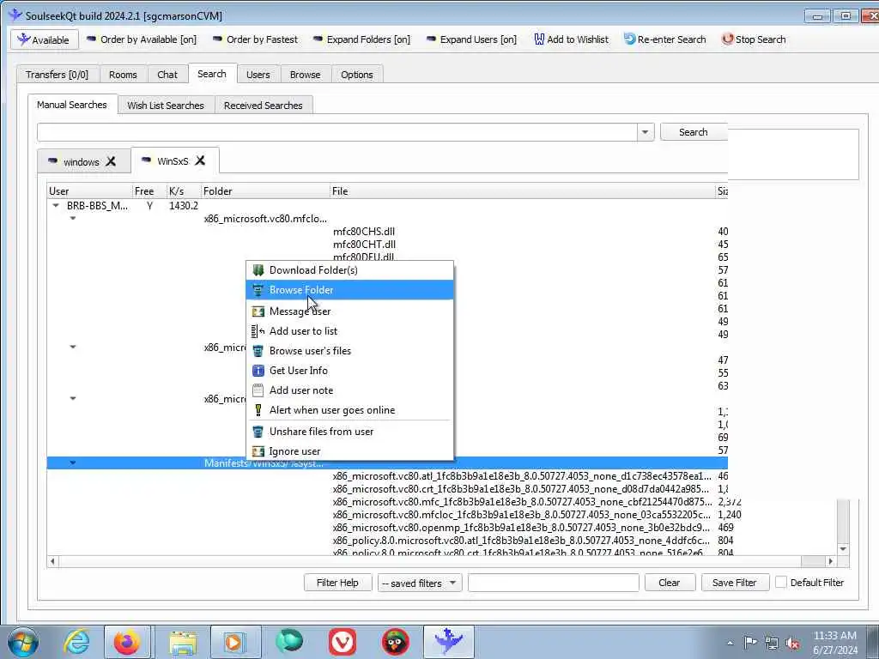Select the x86_microsoft.vc80.openmp file row
The image size is (879, 659).
pos(521,528)
